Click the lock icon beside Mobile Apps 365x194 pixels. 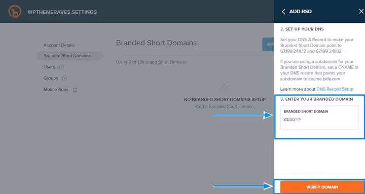[x=75, y=89]
